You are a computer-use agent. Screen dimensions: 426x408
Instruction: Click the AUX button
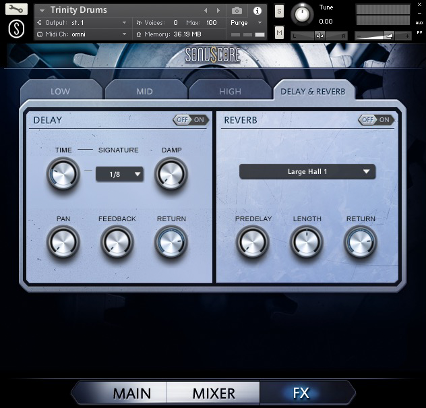click(x=419, y=23)
